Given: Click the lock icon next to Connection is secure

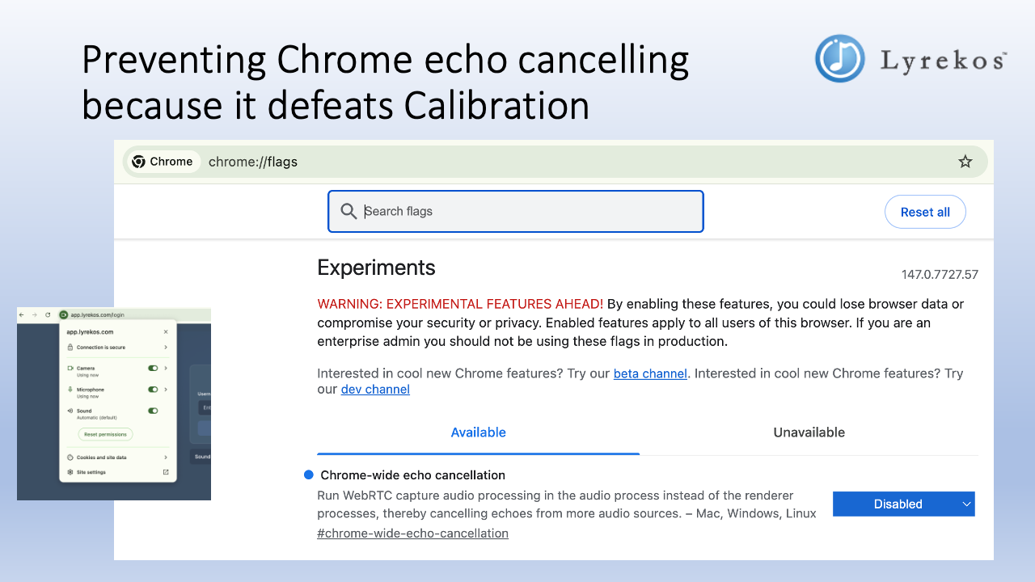Looking at the screenshot, I should coord(70,348).
